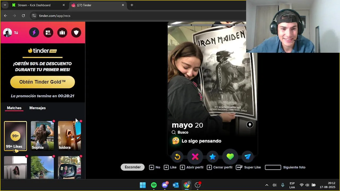Select the Mensajes tab
The image size is (340, 191).
click(x=37, y=108)
